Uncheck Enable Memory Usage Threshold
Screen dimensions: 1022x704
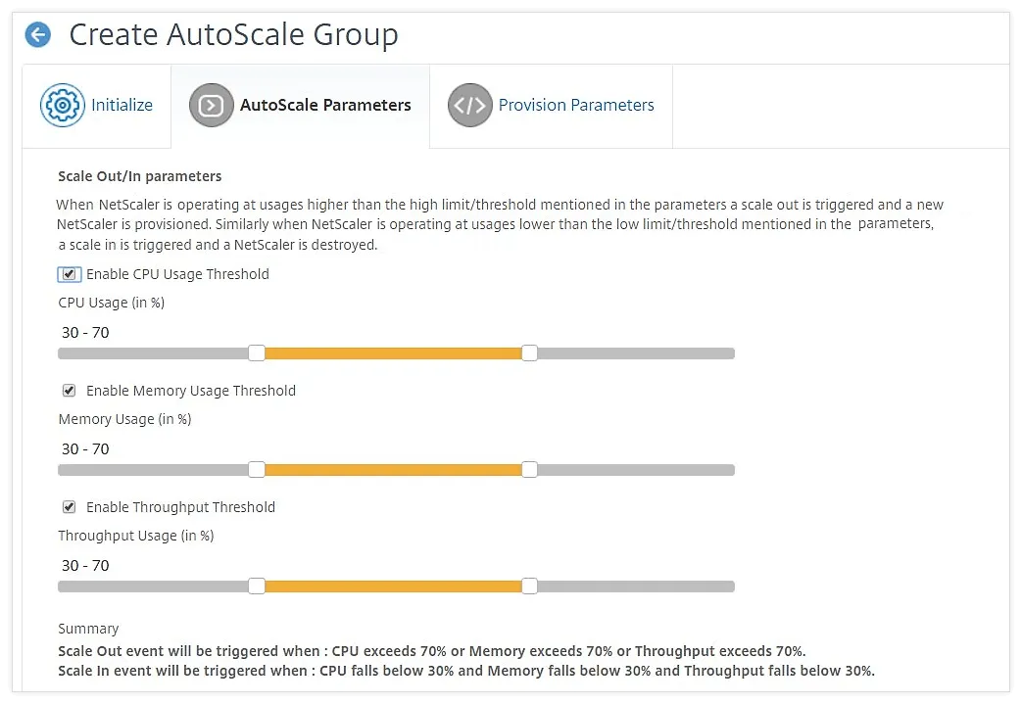[70, 391]
